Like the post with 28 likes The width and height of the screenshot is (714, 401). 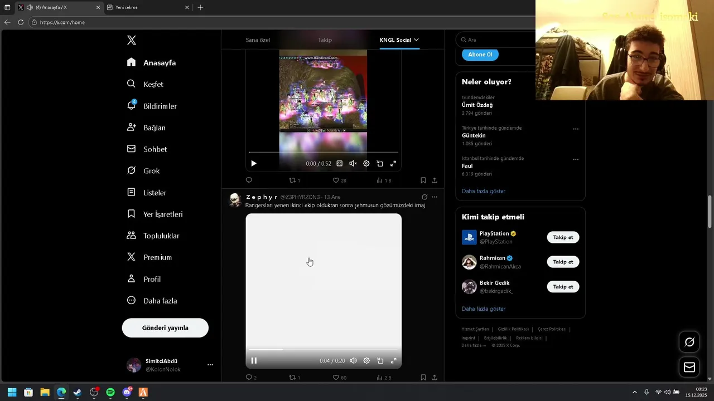coord(339,180)
